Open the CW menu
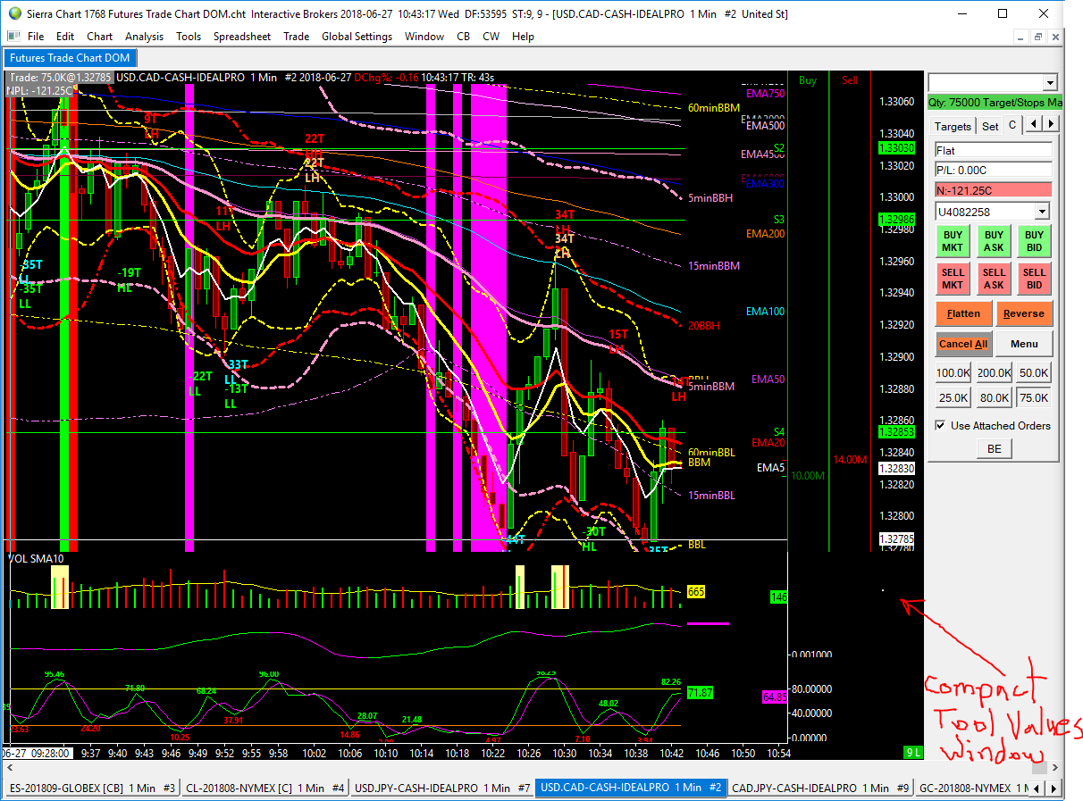Screen dimensions: 1083x801 point(491,37)
